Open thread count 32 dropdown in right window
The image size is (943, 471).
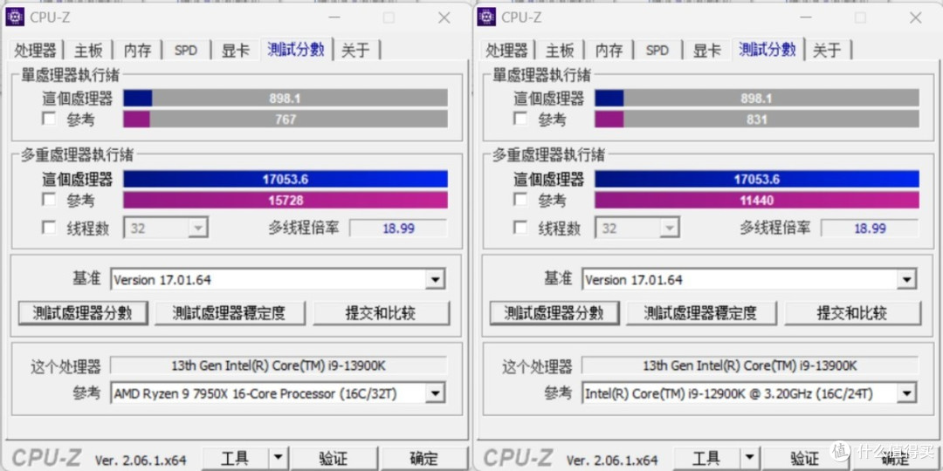click(637, 229)
